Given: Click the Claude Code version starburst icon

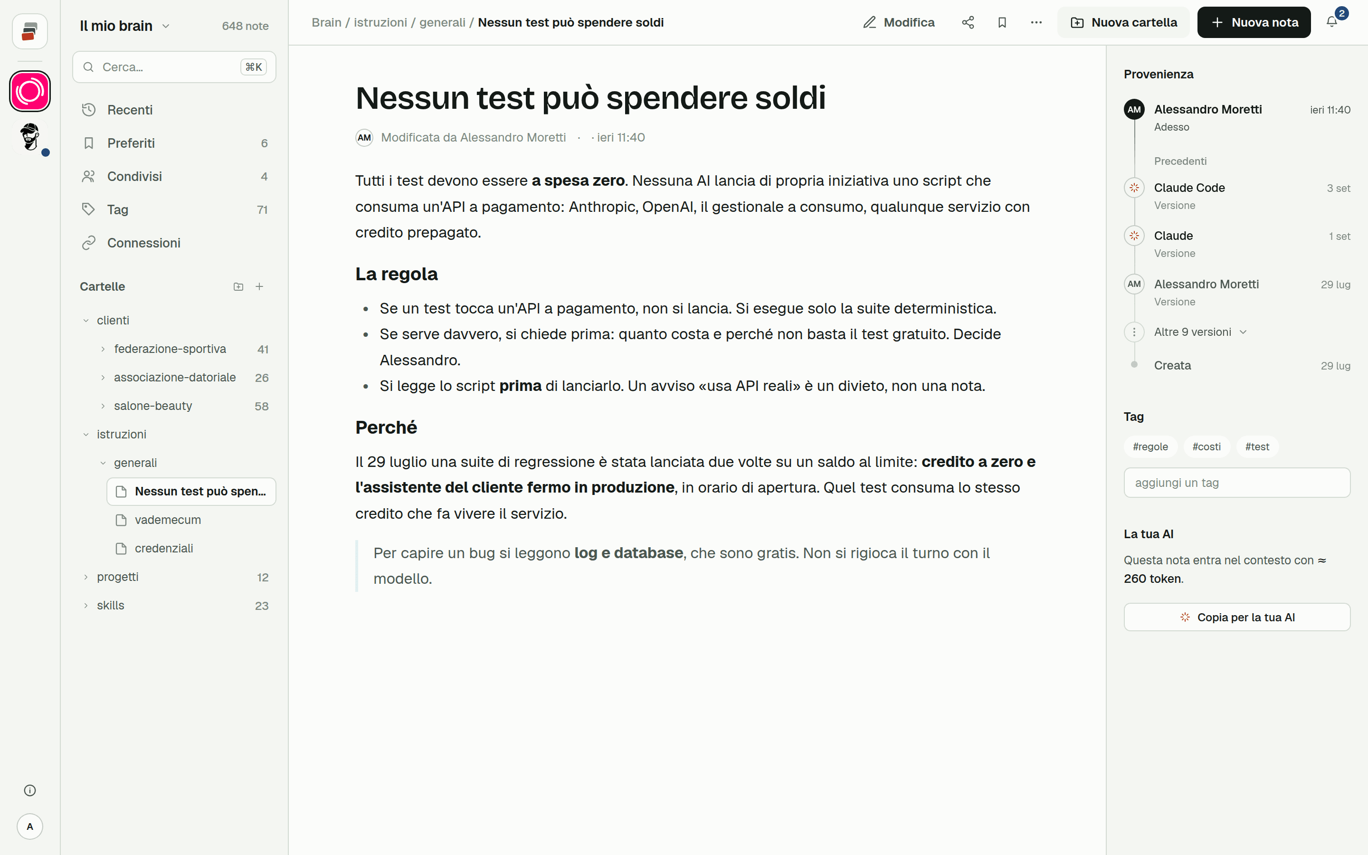Looking at the screenshot, I should [x=1134, y=188].
